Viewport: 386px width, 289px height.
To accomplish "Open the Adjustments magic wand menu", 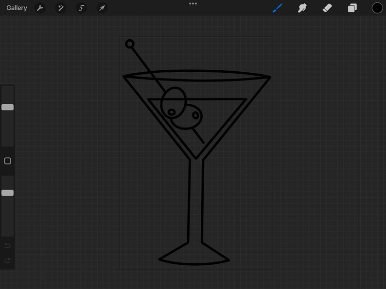I will point(61,8).
